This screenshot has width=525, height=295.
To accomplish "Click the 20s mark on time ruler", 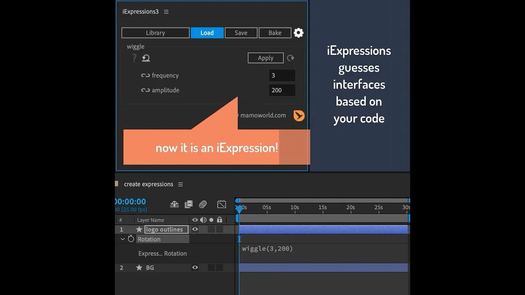I will click(x=350, y=207).
